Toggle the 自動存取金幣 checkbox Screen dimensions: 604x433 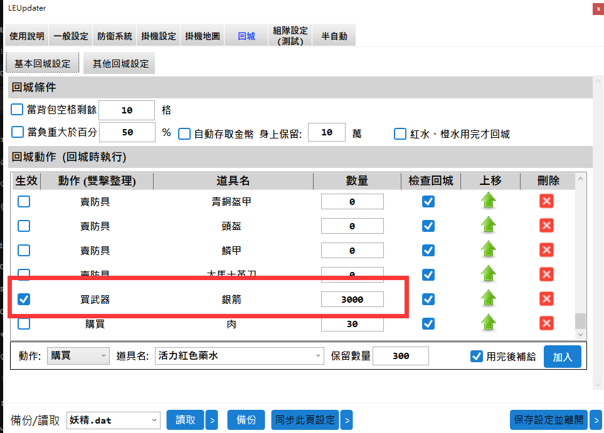point(184,134)
